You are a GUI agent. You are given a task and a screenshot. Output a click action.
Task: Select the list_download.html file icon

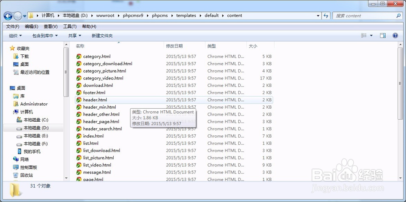point(79,150)
